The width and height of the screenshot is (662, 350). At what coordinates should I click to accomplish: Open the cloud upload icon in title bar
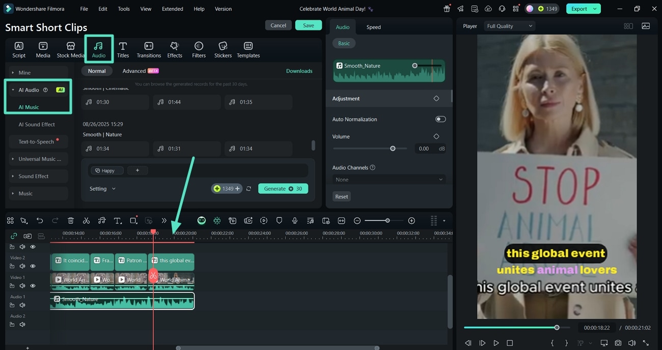(488, 9)
